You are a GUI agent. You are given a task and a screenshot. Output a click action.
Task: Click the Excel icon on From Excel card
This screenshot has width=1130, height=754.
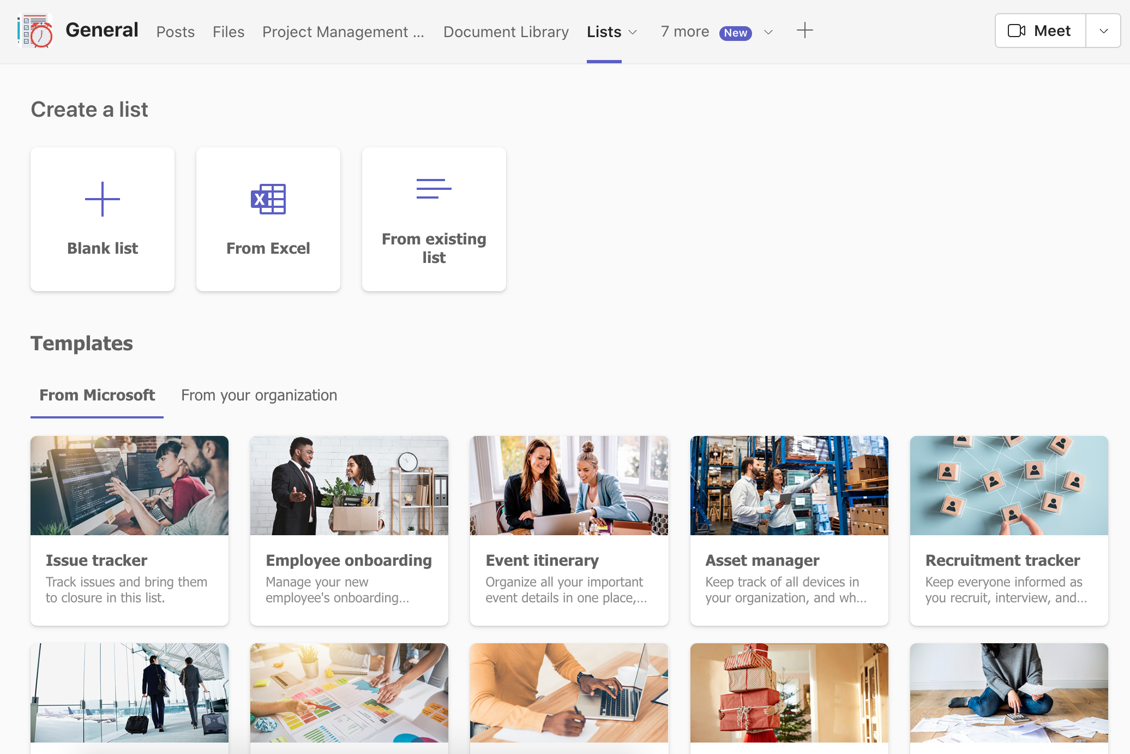tap(268, 199)
